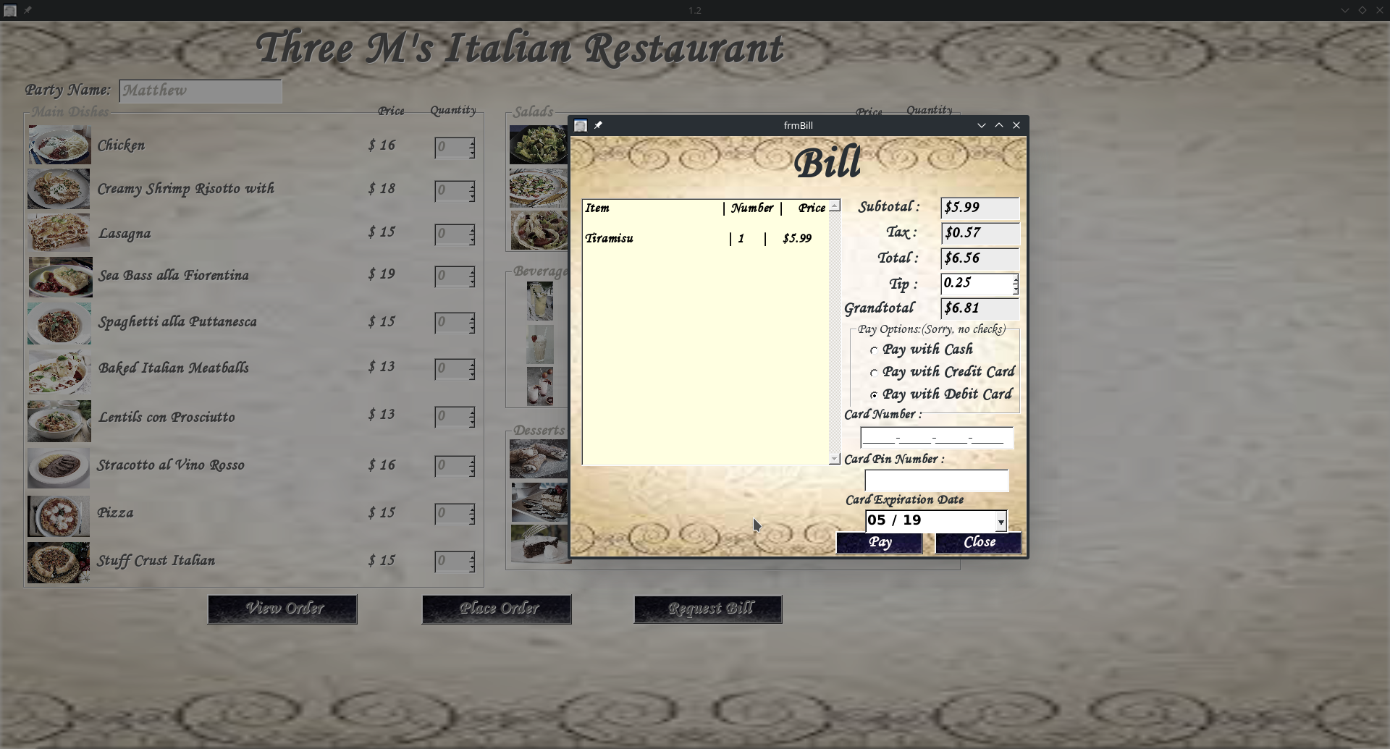
Task: Click the Creamy Shrimp Risotto thumbnail
Action: [59, 190]
